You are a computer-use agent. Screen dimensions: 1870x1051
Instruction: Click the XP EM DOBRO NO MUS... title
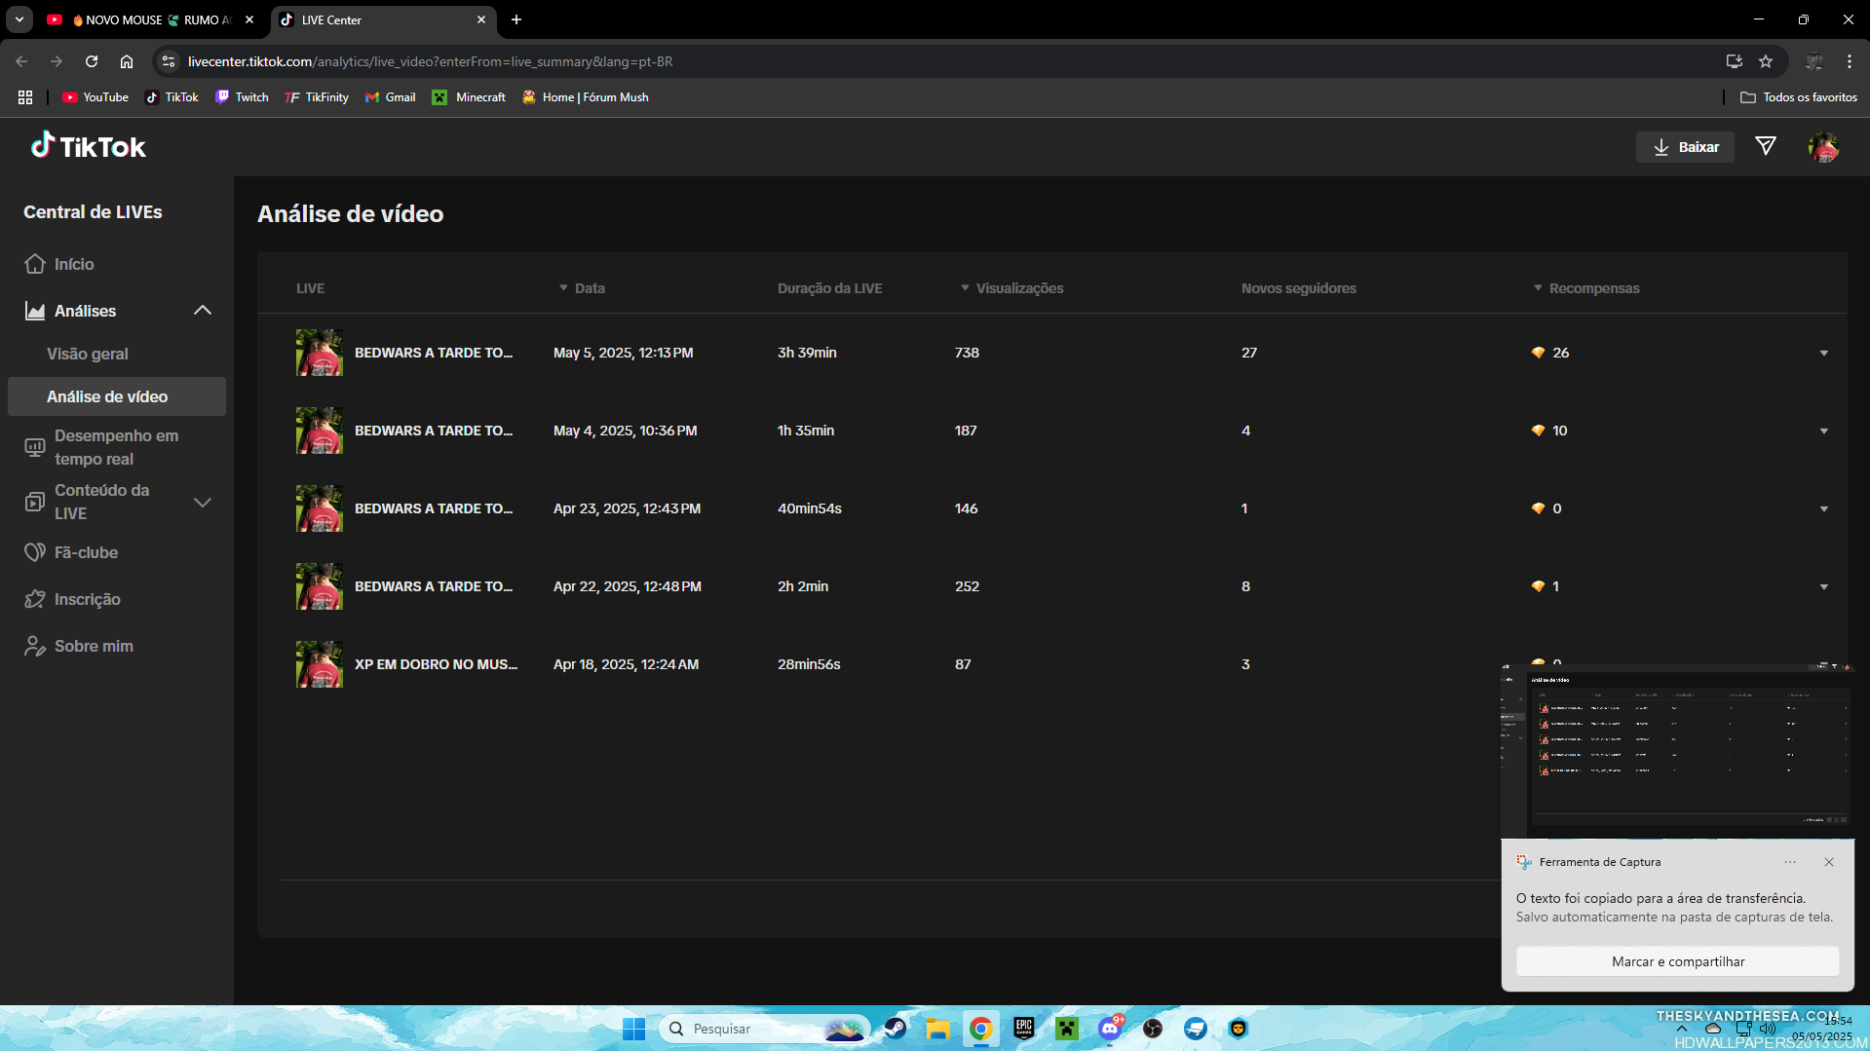point(436,664)
